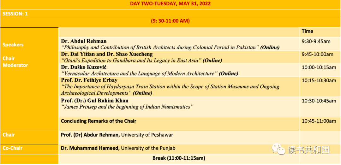Image resolution: width=341 pixels, height=165 pixels.
Task: Click the Haydarpaşa Train Station talk title
Action: [170, 90]
